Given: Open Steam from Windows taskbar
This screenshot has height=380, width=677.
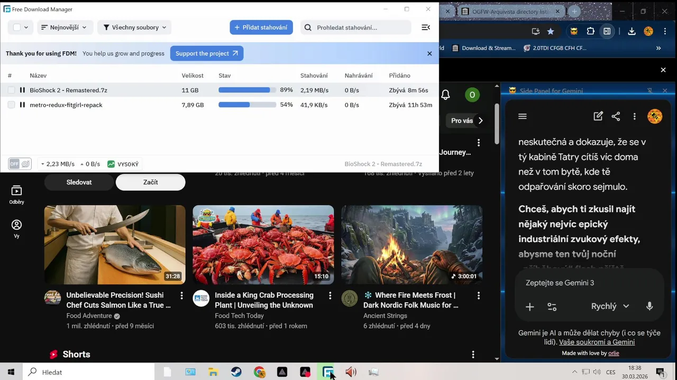Looking at the screenshot, I should click(x=236, y=372).
